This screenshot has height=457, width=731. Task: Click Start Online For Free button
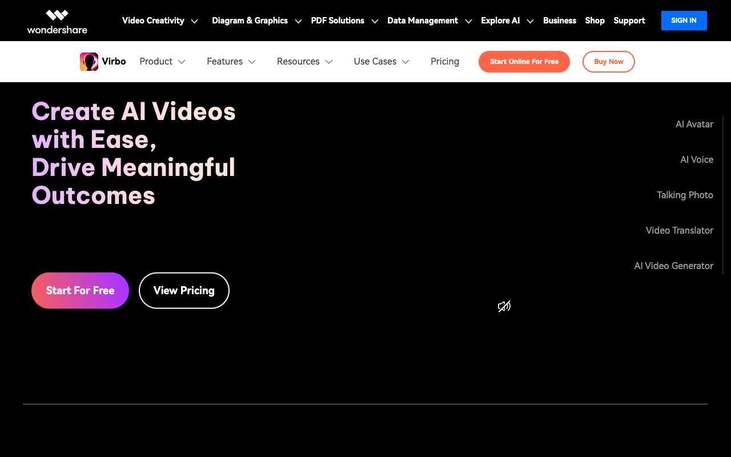pos(524,62)
